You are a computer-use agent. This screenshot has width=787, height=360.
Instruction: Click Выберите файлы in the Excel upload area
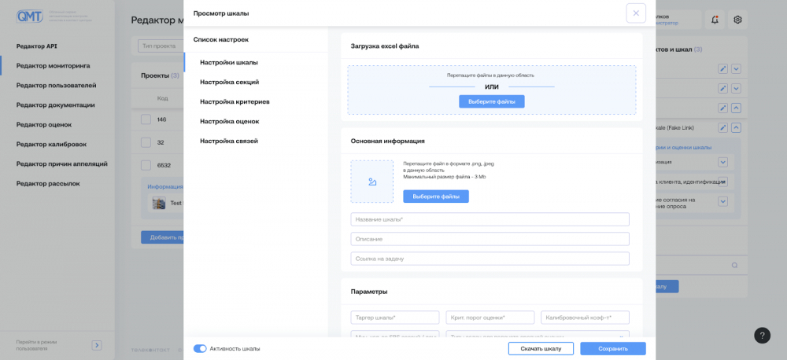coord(491,101)
